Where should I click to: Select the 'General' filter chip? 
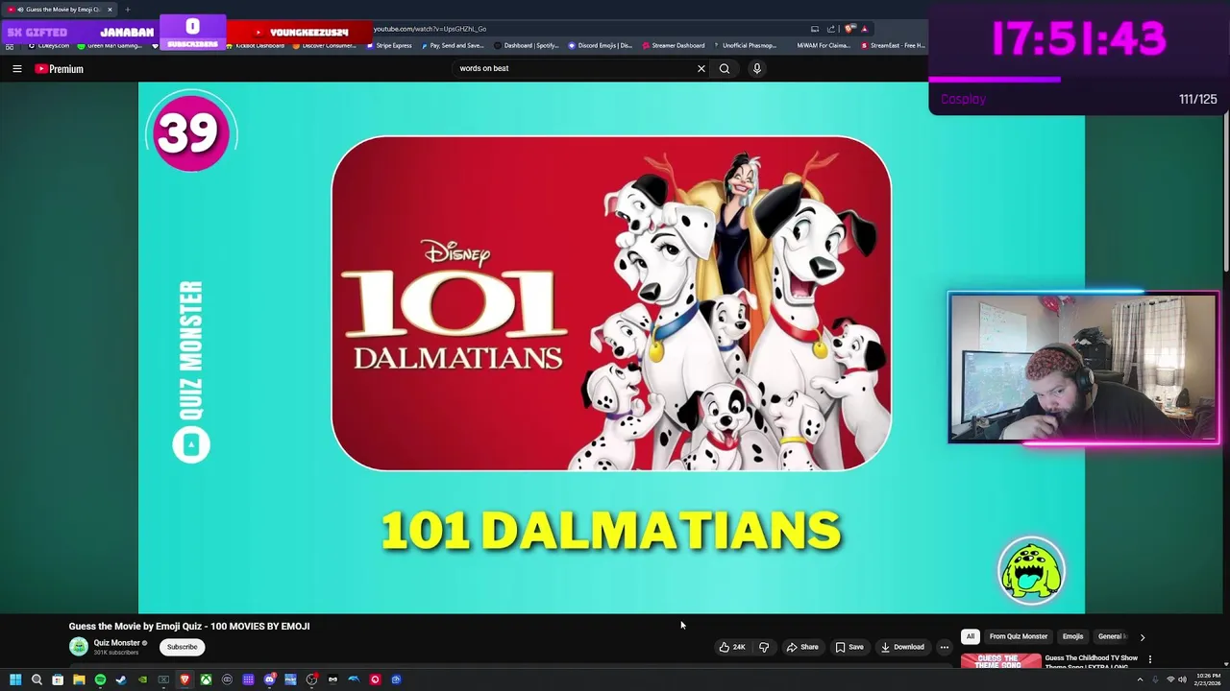click(1111, 636)
